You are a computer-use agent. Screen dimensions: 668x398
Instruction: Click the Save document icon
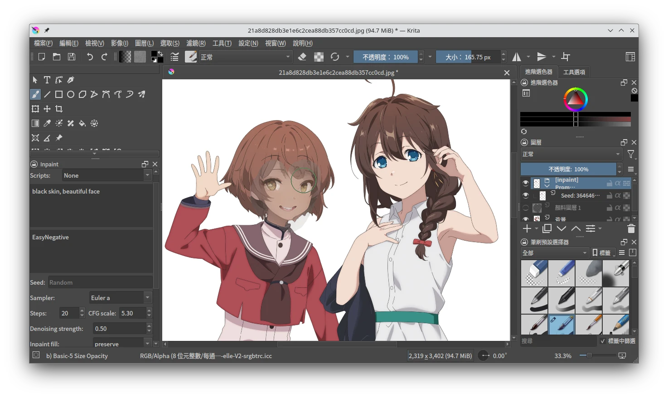[x=72, y=57]
